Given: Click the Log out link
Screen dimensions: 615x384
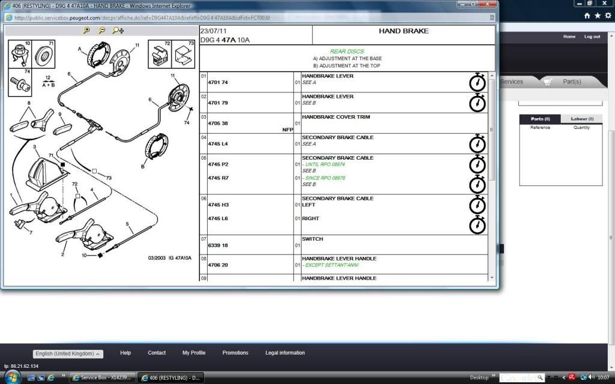Looking at the screenshot, I should point(592,37).
